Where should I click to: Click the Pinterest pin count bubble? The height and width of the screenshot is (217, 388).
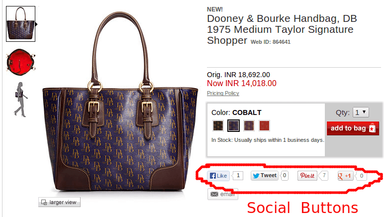tap(323, 176)
